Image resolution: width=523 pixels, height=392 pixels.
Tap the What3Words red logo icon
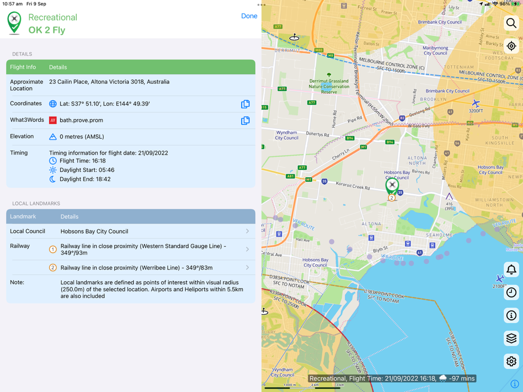click(x=53, y=120)
